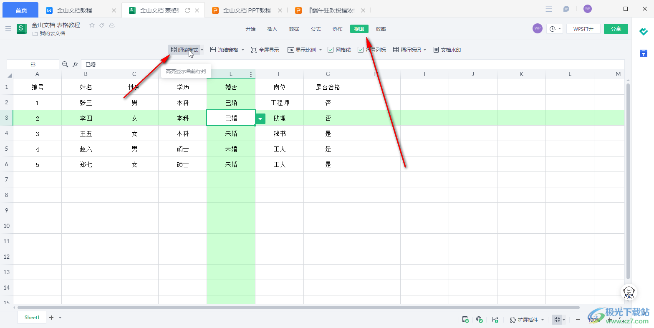
Task: Click the three-dot menu on column E header
Action: click(251, 74)
